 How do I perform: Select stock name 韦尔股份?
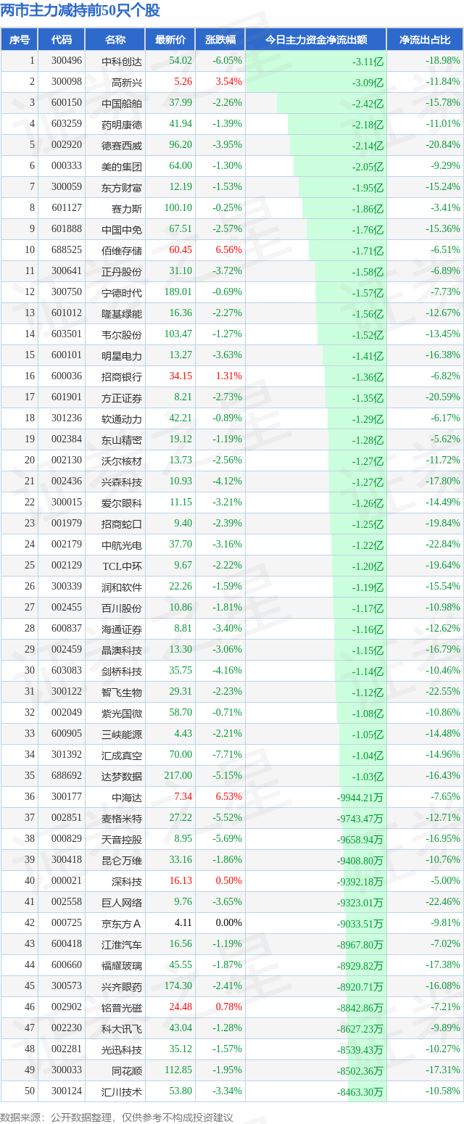tap(122, 334)
